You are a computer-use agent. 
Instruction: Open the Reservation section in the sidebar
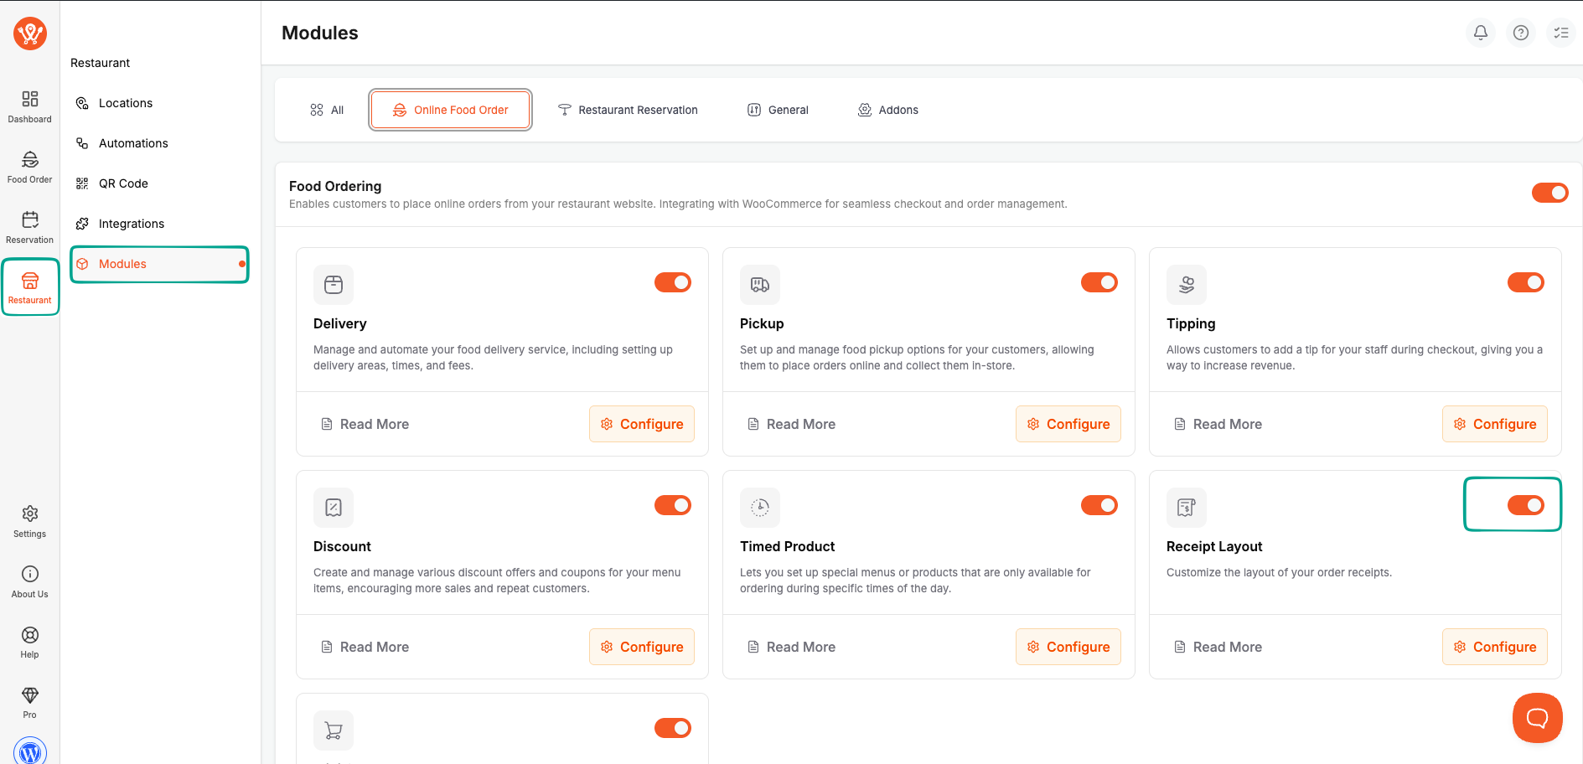pos(29,225)
